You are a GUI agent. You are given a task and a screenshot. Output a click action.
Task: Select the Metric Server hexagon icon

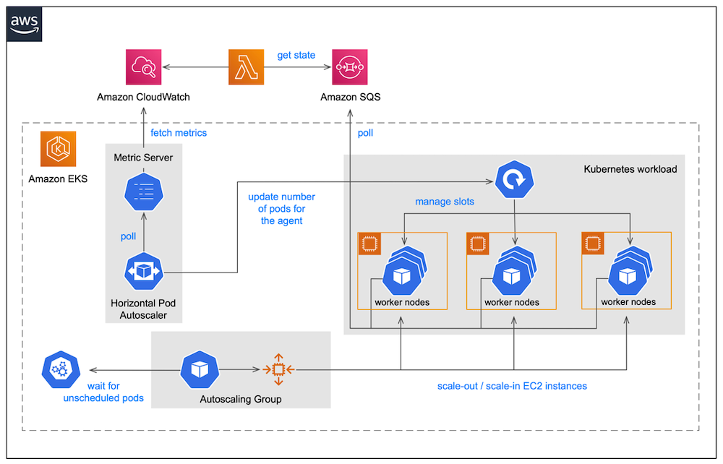(x=143, y=192)
